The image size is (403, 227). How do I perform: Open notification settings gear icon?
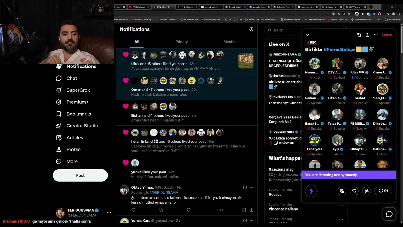[251, 29]
